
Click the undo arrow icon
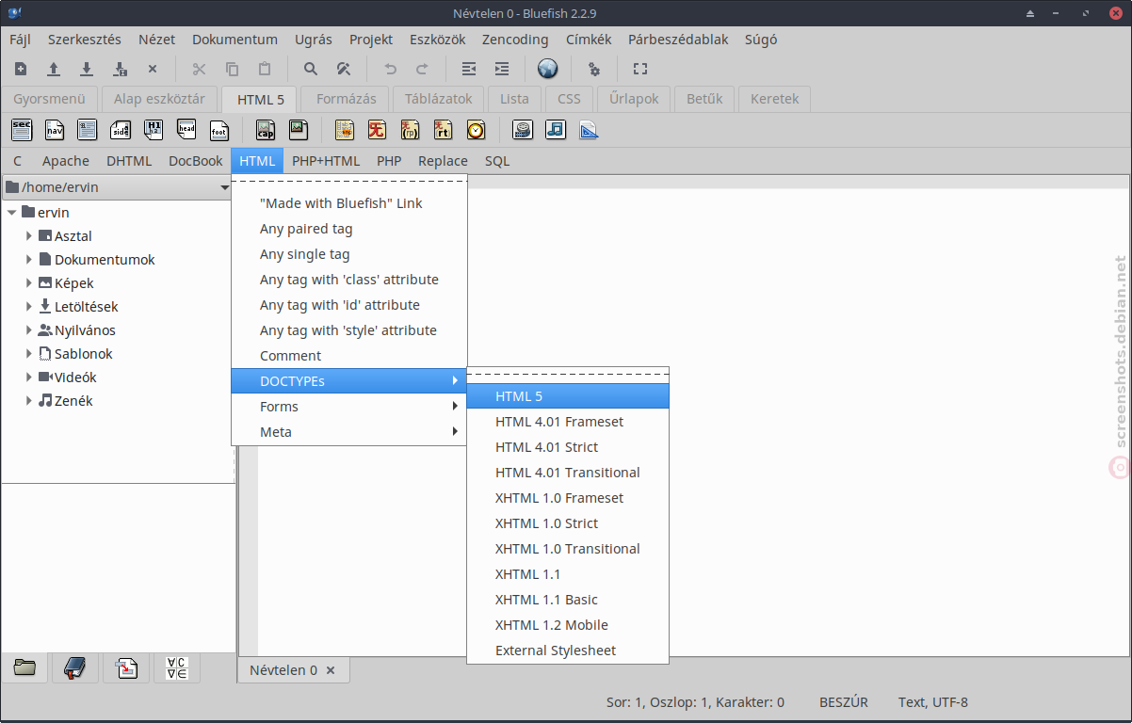click(390, 69)
